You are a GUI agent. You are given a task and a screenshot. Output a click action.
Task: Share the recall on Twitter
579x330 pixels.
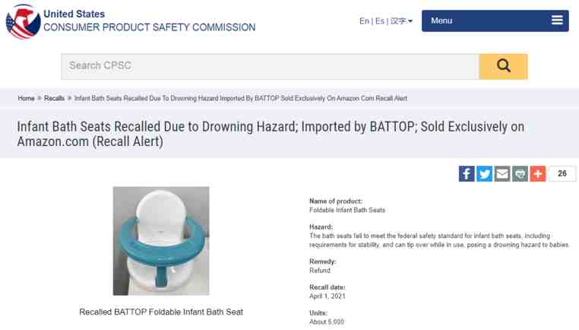click(484, 173)
